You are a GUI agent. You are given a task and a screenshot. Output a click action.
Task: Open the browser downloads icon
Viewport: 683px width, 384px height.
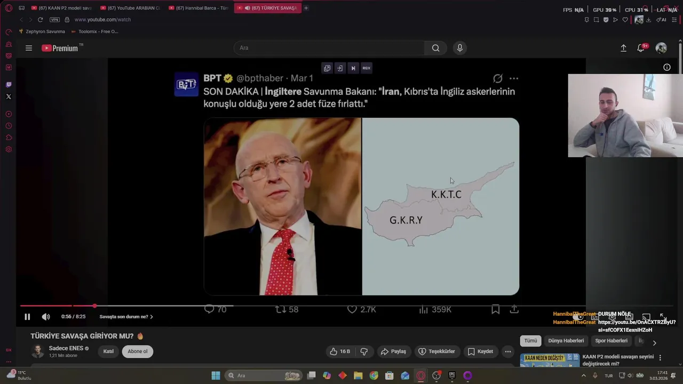648,20
